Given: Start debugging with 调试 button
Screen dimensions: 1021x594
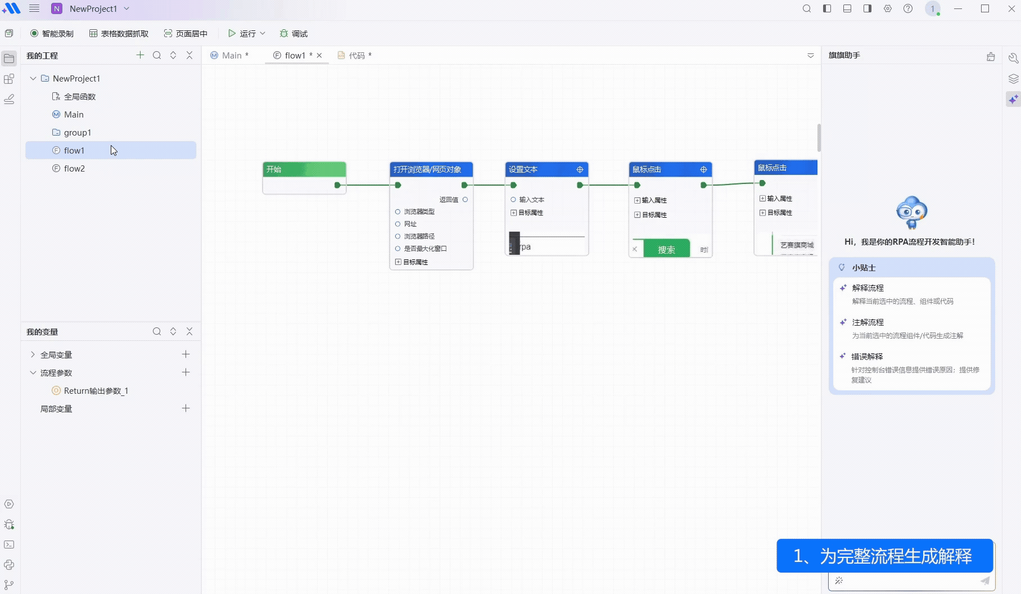Looking at the screenshot, I should click(293, 34).
